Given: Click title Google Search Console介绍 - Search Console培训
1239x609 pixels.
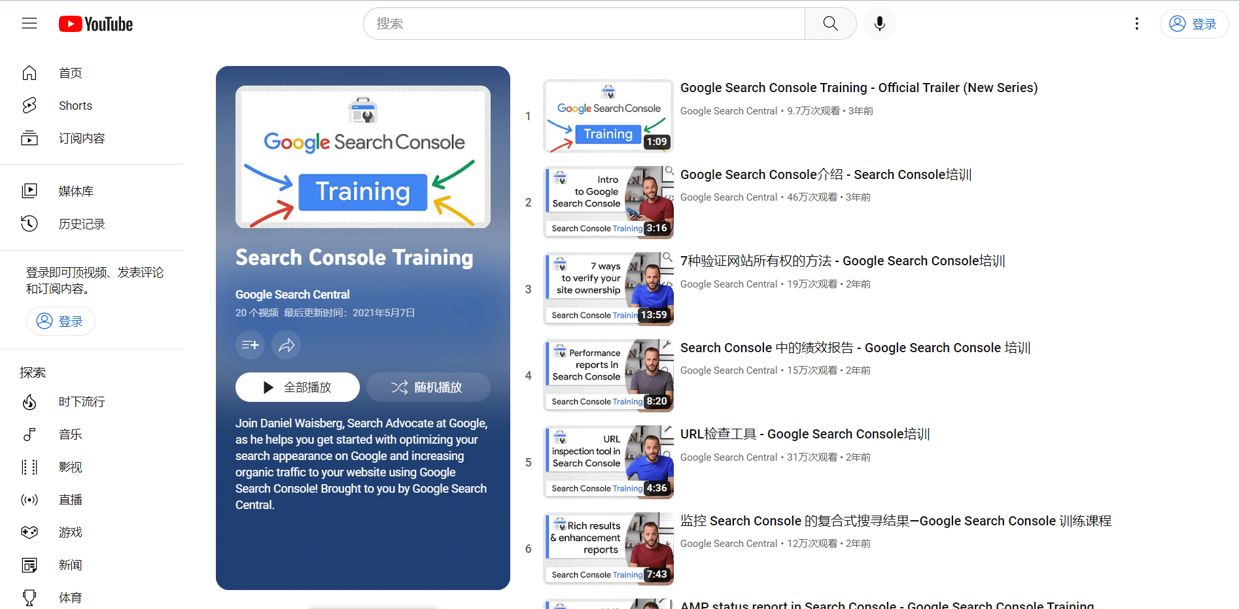Looking at the screenshot, I should [x=826, y=174].
